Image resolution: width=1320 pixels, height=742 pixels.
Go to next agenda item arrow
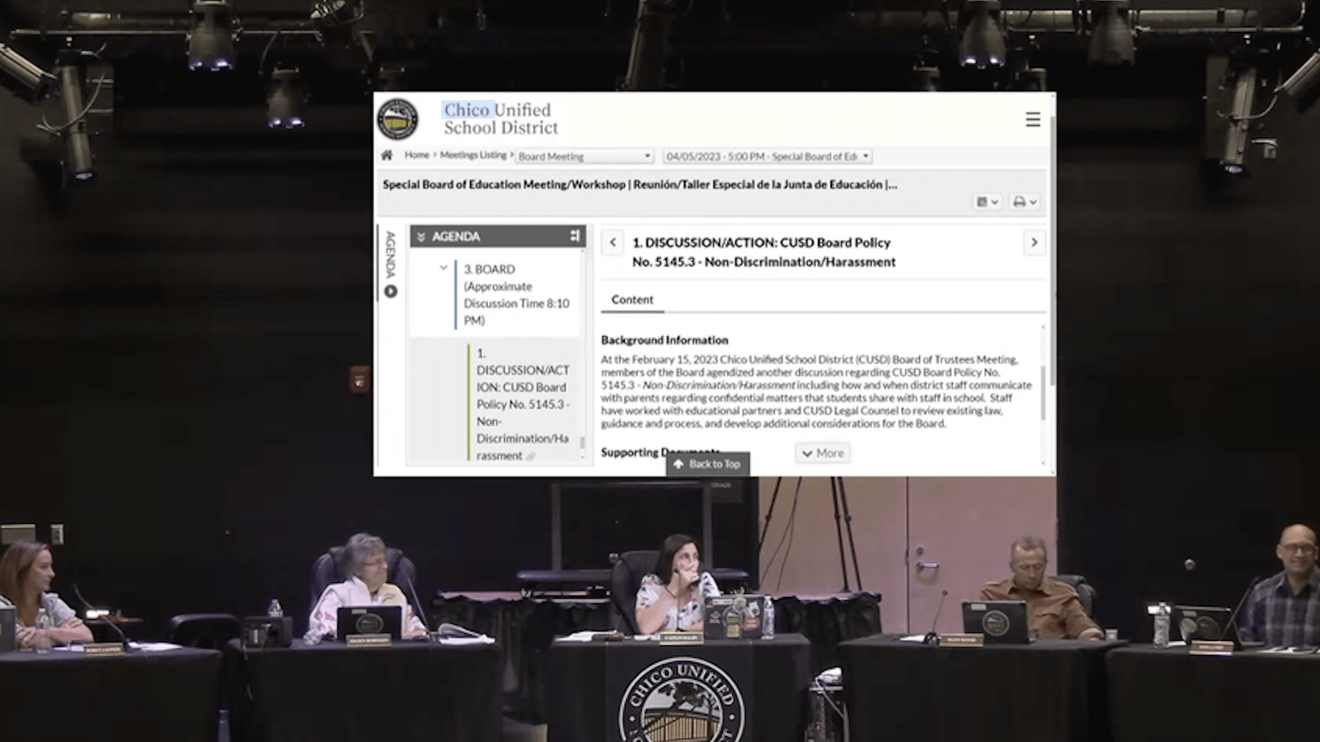1034,242
